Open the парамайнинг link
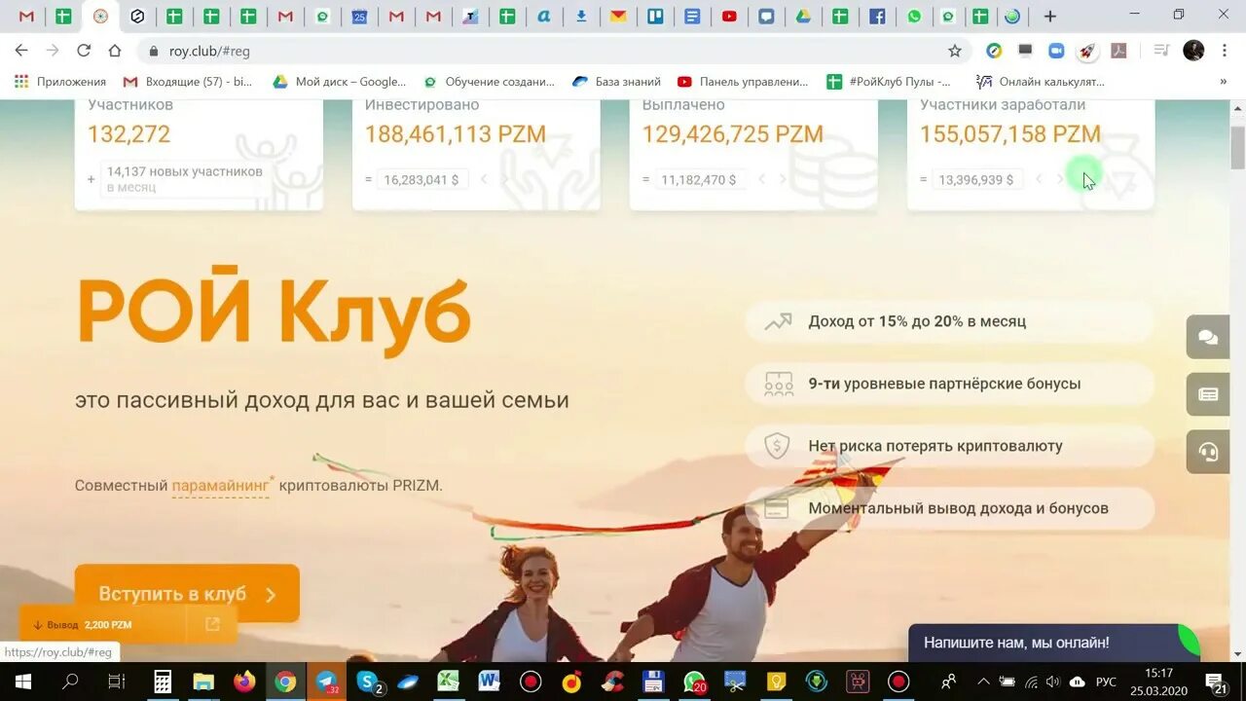Viewport: 1246px width, 701px height. [221, 485]
